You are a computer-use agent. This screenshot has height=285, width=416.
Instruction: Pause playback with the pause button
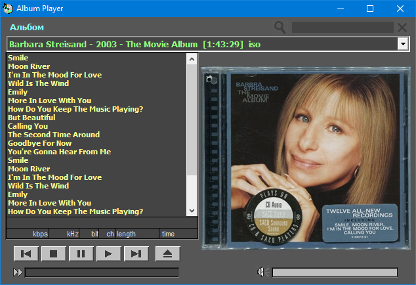(x=81, y=254)
